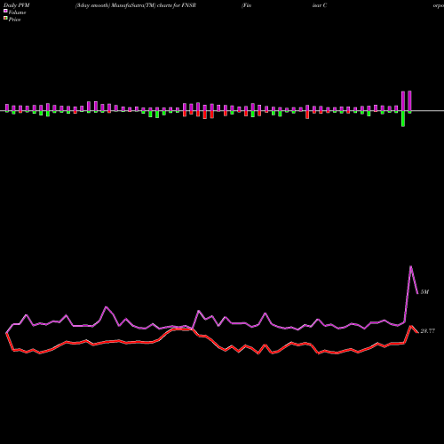Viewport: 444px width, 444px height.
Task: Click the magenta Volume legend swatch
Action: [5, 12]
